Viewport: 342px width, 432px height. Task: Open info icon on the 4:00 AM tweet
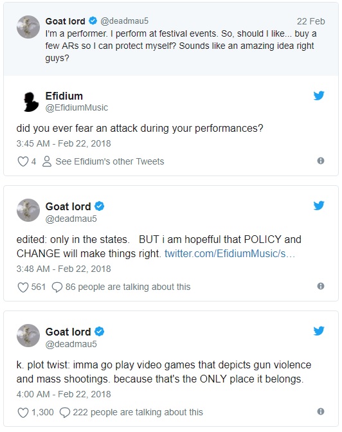[x=321, y=411]
